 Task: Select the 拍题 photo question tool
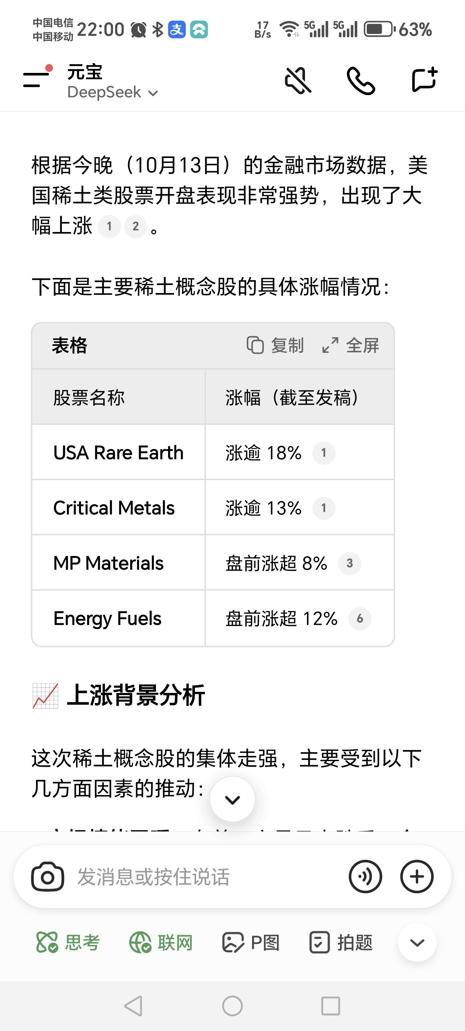coord(341,942)
